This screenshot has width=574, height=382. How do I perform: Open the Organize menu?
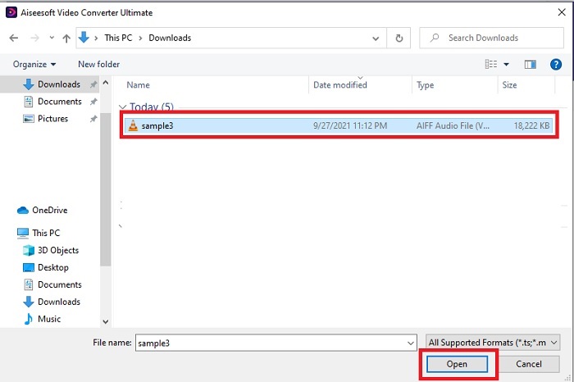34,65
